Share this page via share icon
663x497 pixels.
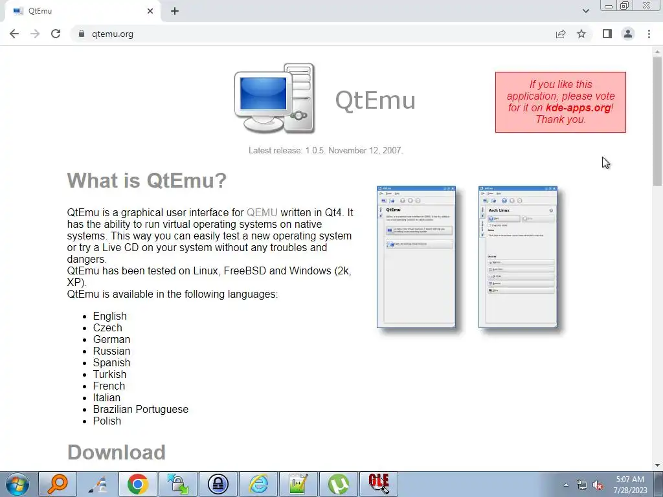point(561,34)
